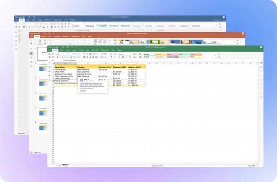Image resolution: width=277 pixels, height=182 pixels.
Task: Open the Normal style dropdown in document
Action: tap(77, 26)
